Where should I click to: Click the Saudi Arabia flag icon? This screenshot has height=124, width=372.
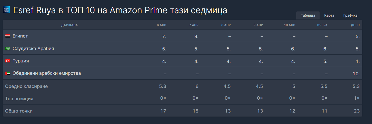(x=8, y=49)
